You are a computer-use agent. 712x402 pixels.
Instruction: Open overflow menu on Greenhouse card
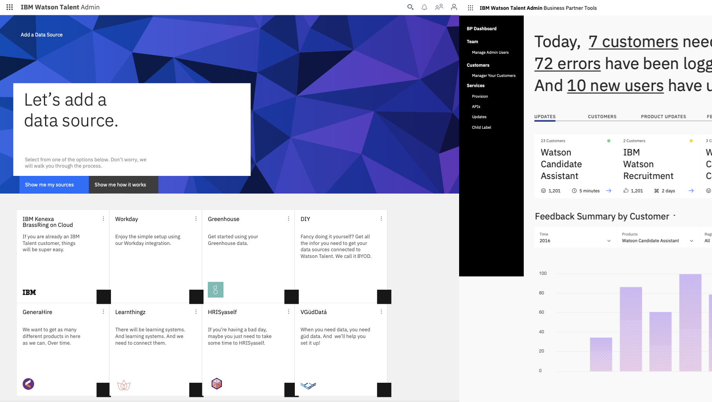pyautogui.click(x=289, y=219)
